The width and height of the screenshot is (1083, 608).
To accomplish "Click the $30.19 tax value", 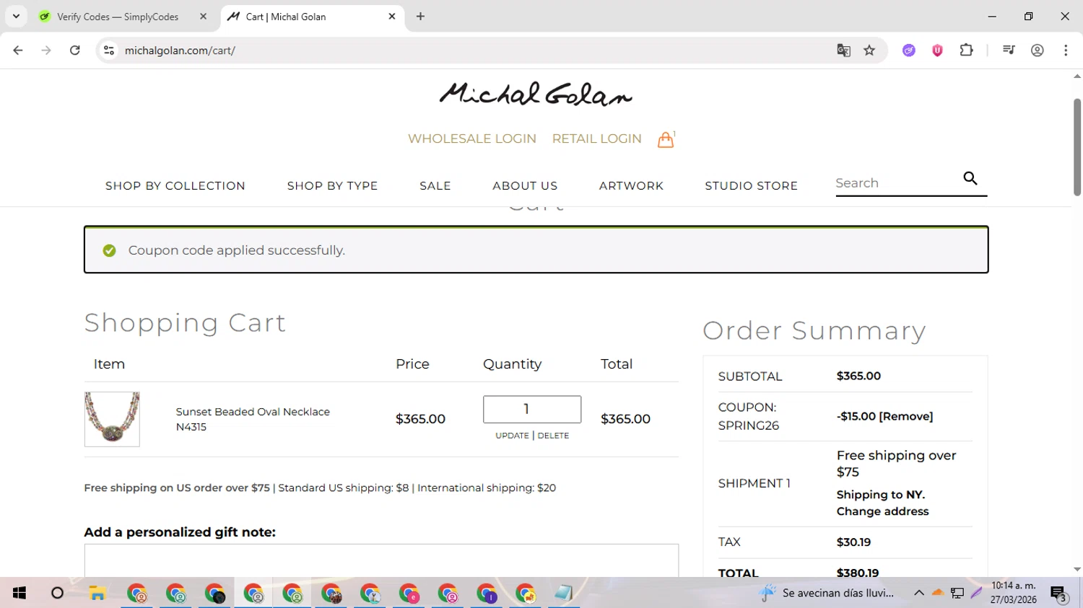I will 853,542.
